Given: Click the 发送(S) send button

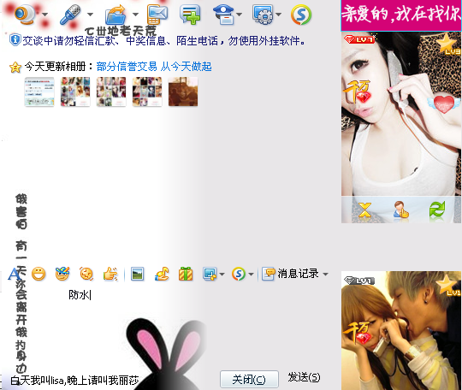Looking at the screenshot, I should (x=304, y=377).
